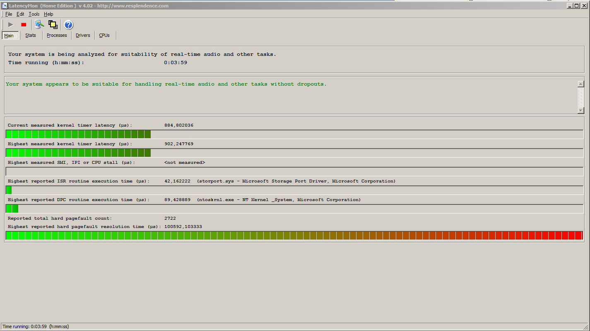Close the LatencyMon window
590x331 pixels.
pos(584,6)
